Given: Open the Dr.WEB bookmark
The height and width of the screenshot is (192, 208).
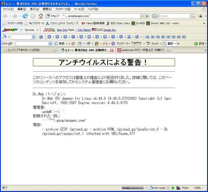Looking at the screenshot, I should [x=138, y=23].
